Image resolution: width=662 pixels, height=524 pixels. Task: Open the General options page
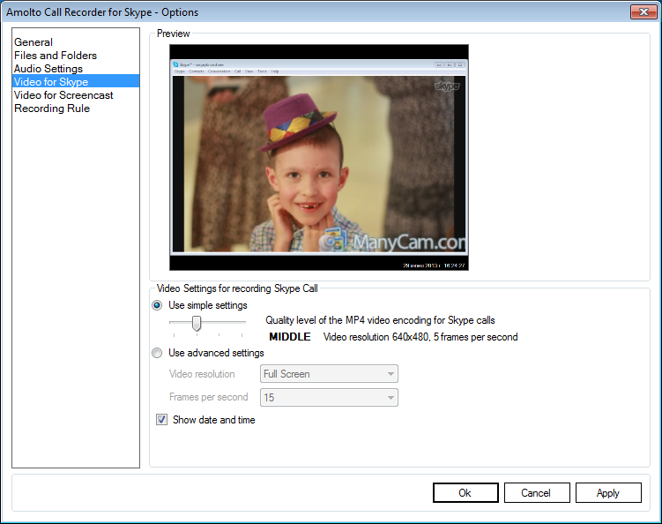(x=33, y=42)
